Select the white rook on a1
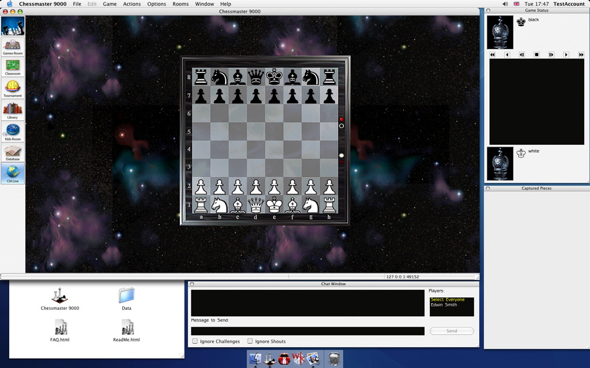Image resolution: width=590 pixels, height=368 pixels. [201, 205]
